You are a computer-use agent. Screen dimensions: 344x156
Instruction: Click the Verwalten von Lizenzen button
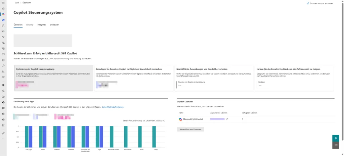tap(190, 129)
